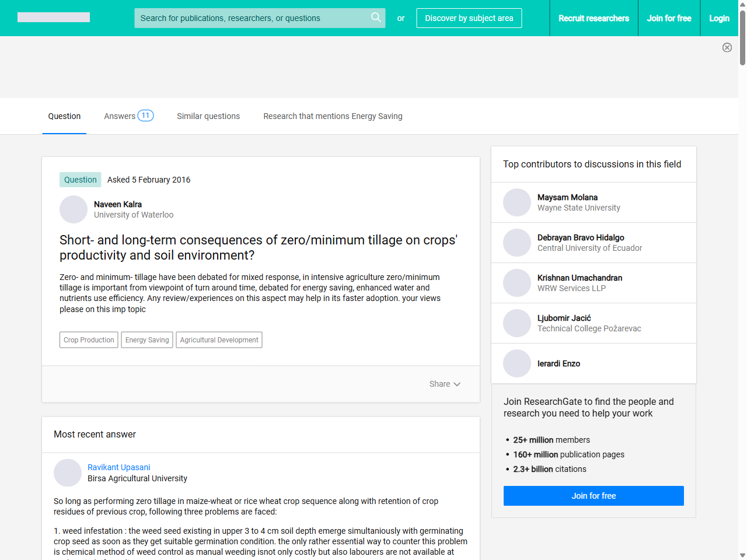Image resolution: width=747 pixels, height=560 pixels.
Task: Click the Most recent answer heading
Action: 95,434
